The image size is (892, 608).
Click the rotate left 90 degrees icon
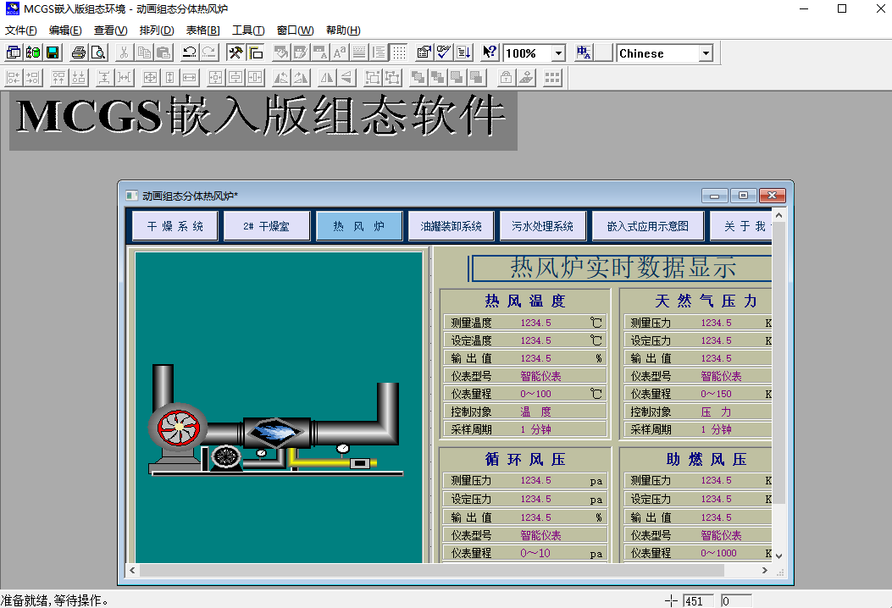coord(281,77)
